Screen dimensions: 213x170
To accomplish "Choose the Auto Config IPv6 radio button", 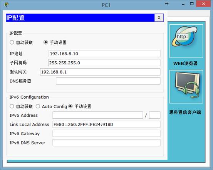I will point(38,106).
